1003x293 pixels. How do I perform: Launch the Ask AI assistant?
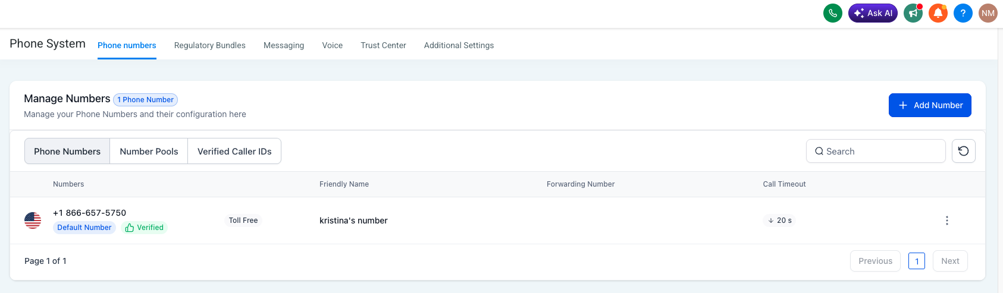(873, 13)
